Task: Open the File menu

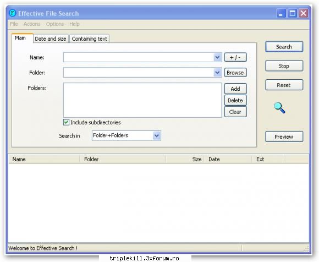Action: pos(14,24)
